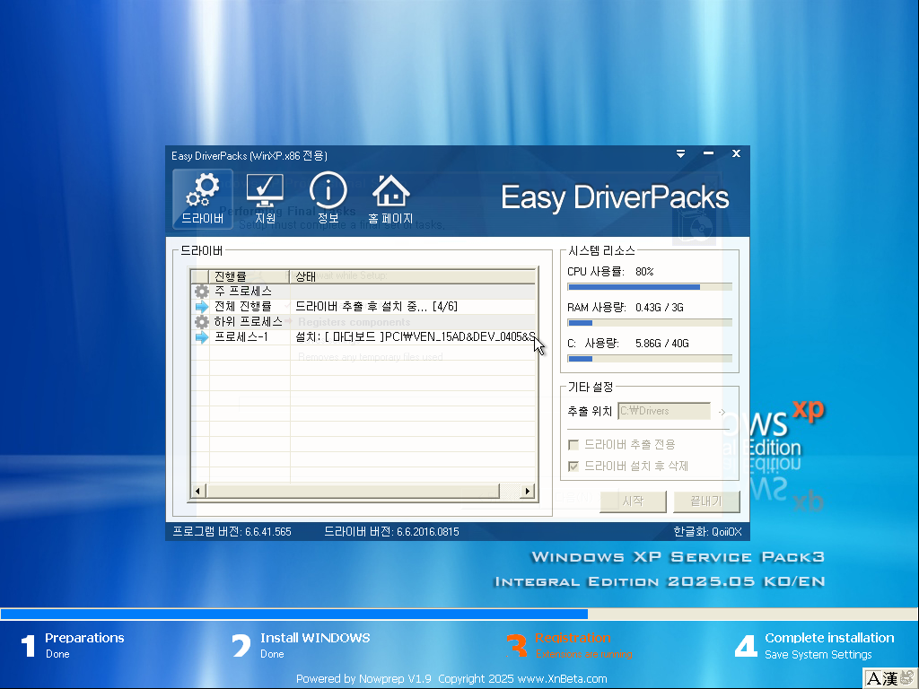Click the browse arrow beside extraction path
919x689 pixels.
click(x=722, y=412)
